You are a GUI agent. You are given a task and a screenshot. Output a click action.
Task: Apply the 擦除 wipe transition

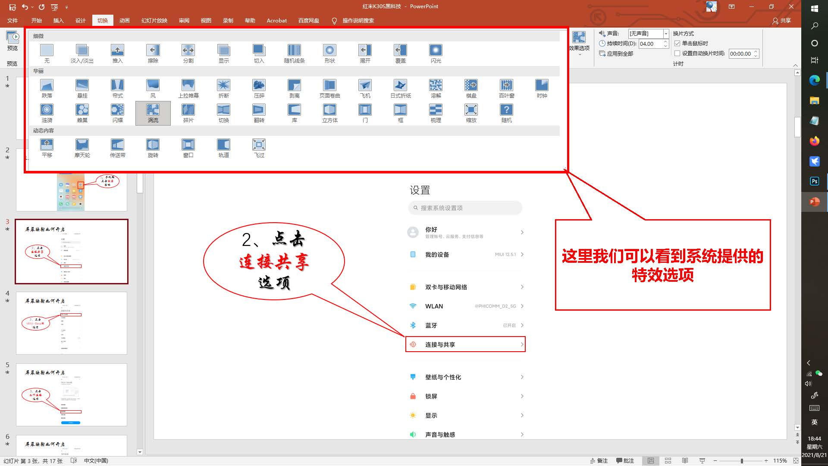coord(153,54)
